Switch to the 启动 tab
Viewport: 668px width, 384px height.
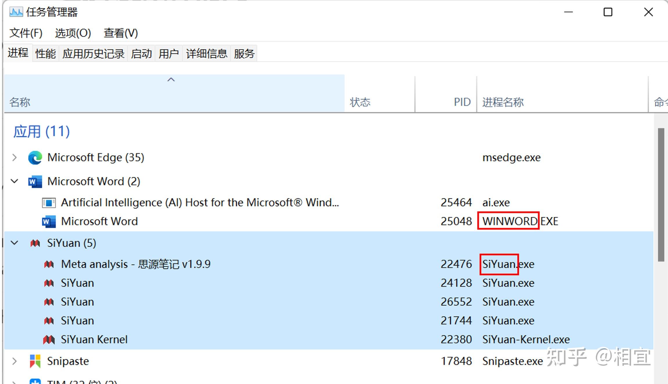[141, 54]
